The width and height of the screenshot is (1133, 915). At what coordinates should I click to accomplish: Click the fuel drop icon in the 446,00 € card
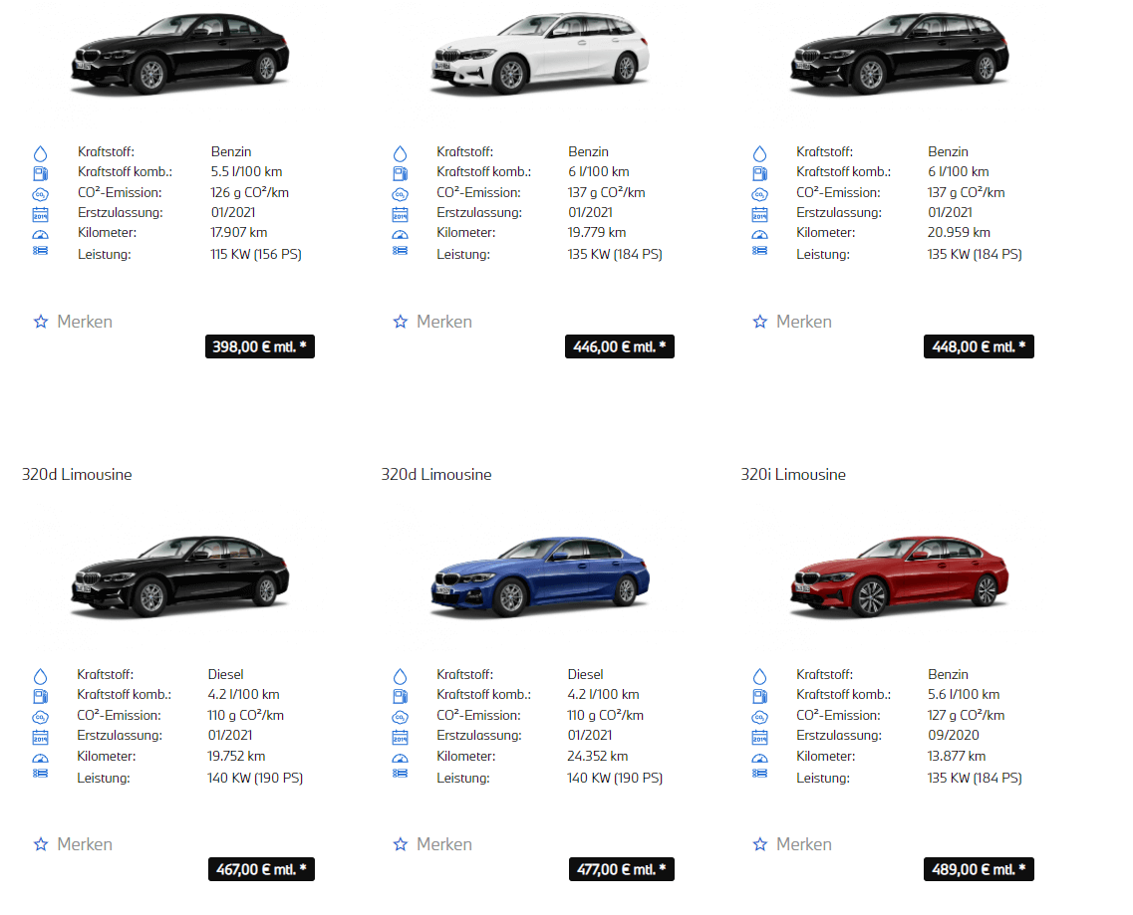click(401, 153)
